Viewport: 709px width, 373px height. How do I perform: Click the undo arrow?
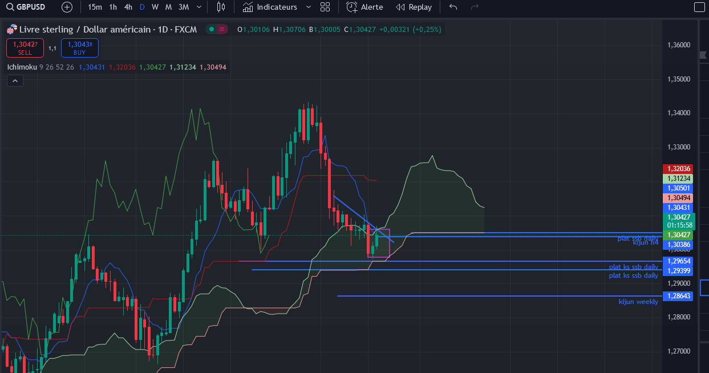[x=453, y=7]
